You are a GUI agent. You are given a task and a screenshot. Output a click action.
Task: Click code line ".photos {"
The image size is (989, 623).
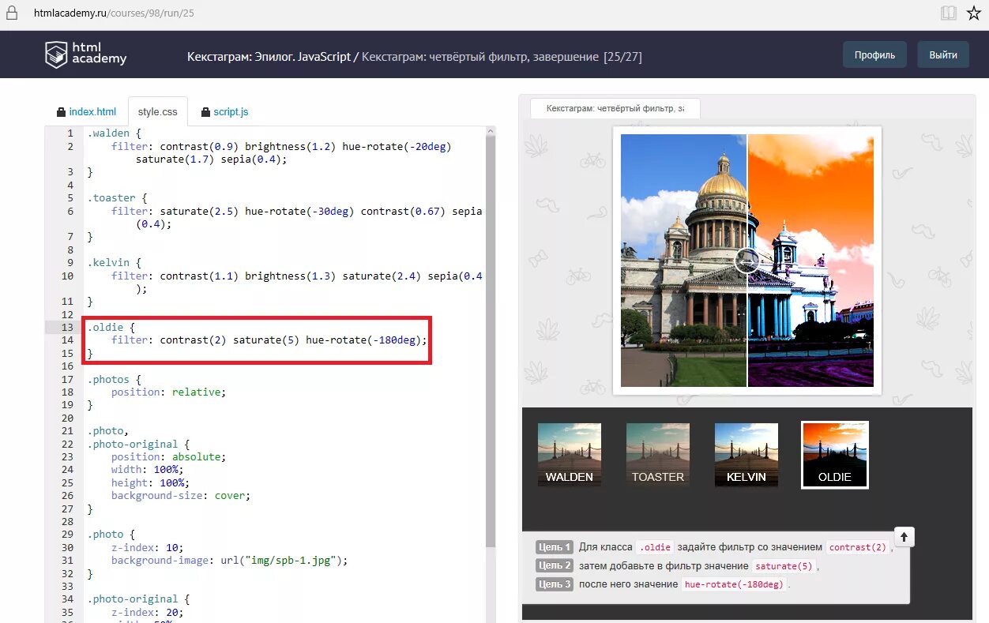(x=115, y=379)
